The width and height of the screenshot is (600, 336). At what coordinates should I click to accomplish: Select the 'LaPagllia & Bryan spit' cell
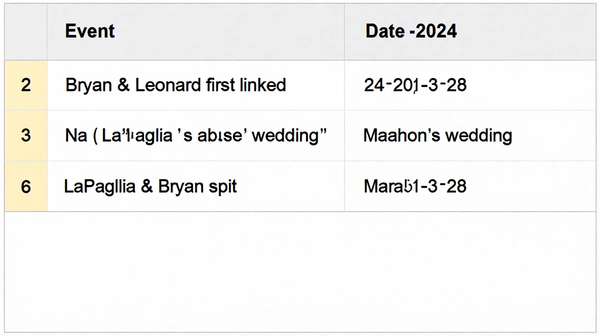pos(150,186)
